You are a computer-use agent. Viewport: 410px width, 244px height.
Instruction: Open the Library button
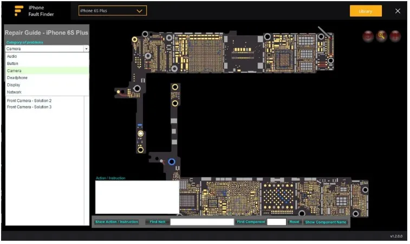(x=366, y=11)
